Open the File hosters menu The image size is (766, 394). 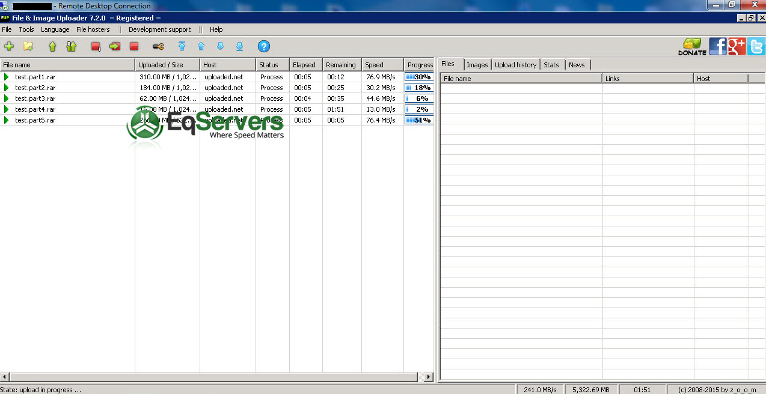coord(93,29)
